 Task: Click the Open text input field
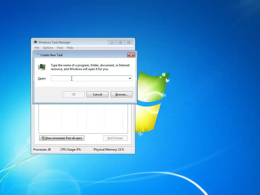point(89,78)
